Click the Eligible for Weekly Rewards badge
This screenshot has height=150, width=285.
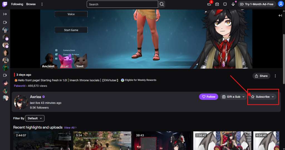click(139, 80)
